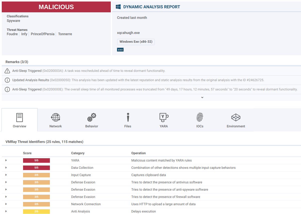This screenshot has height=214, width=301.
Task: Click 'Combination of other detections' operation text
Action: [184, 168]
